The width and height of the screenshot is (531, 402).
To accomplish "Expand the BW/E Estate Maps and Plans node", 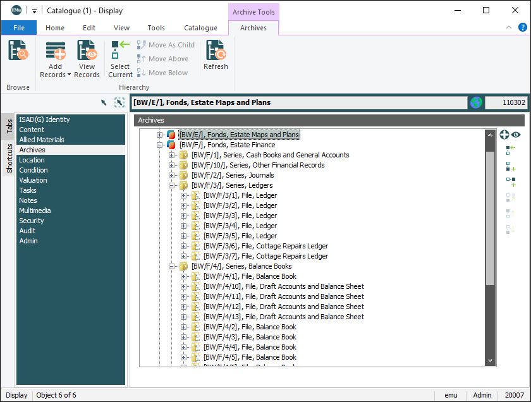I will pyautogui.click(x=160, y=135).
